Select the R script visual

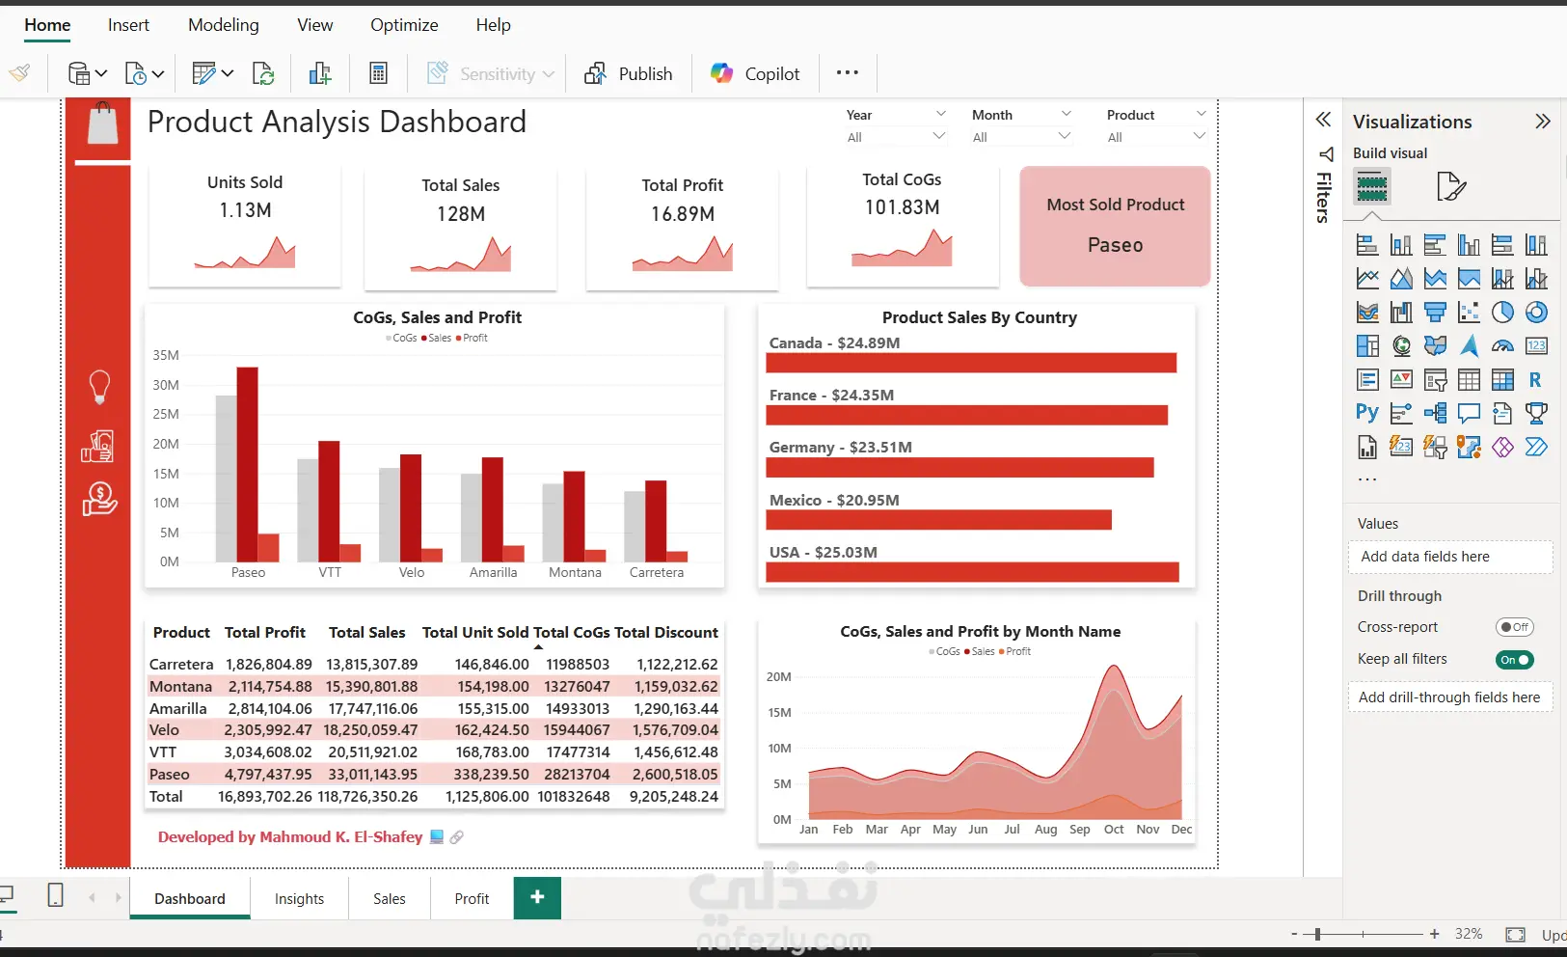1536,380
